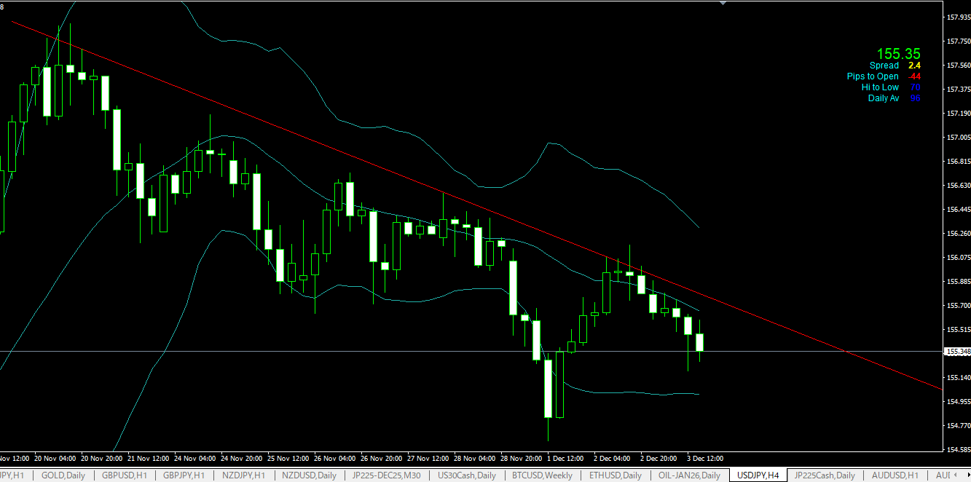This screenshot has height=482, width=971.
Task: Select the GBPJPY,H1 chart tab
Action: pyautogui.click(x=184, y=475)
